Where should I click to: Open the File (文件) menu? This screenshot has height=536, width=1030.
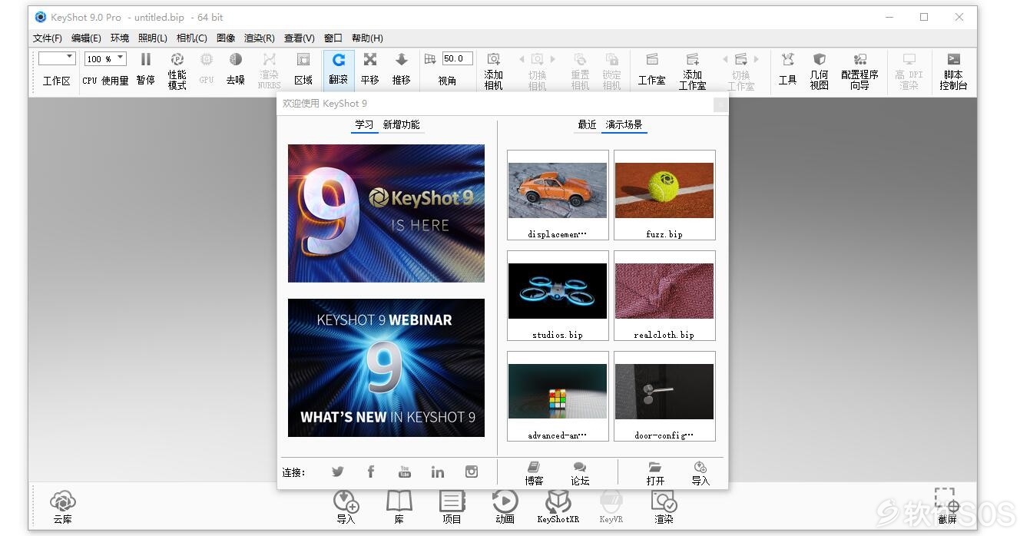(x=47, y=38)
